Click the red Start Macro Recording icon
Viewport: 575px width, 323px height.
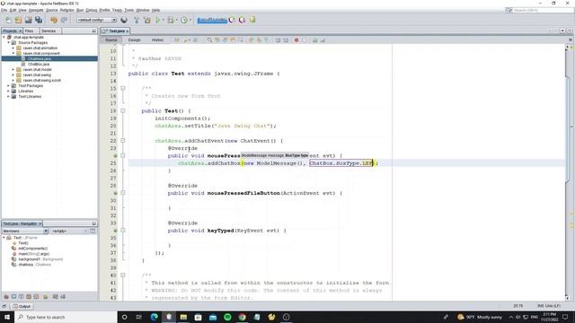(x=296, y=39)
